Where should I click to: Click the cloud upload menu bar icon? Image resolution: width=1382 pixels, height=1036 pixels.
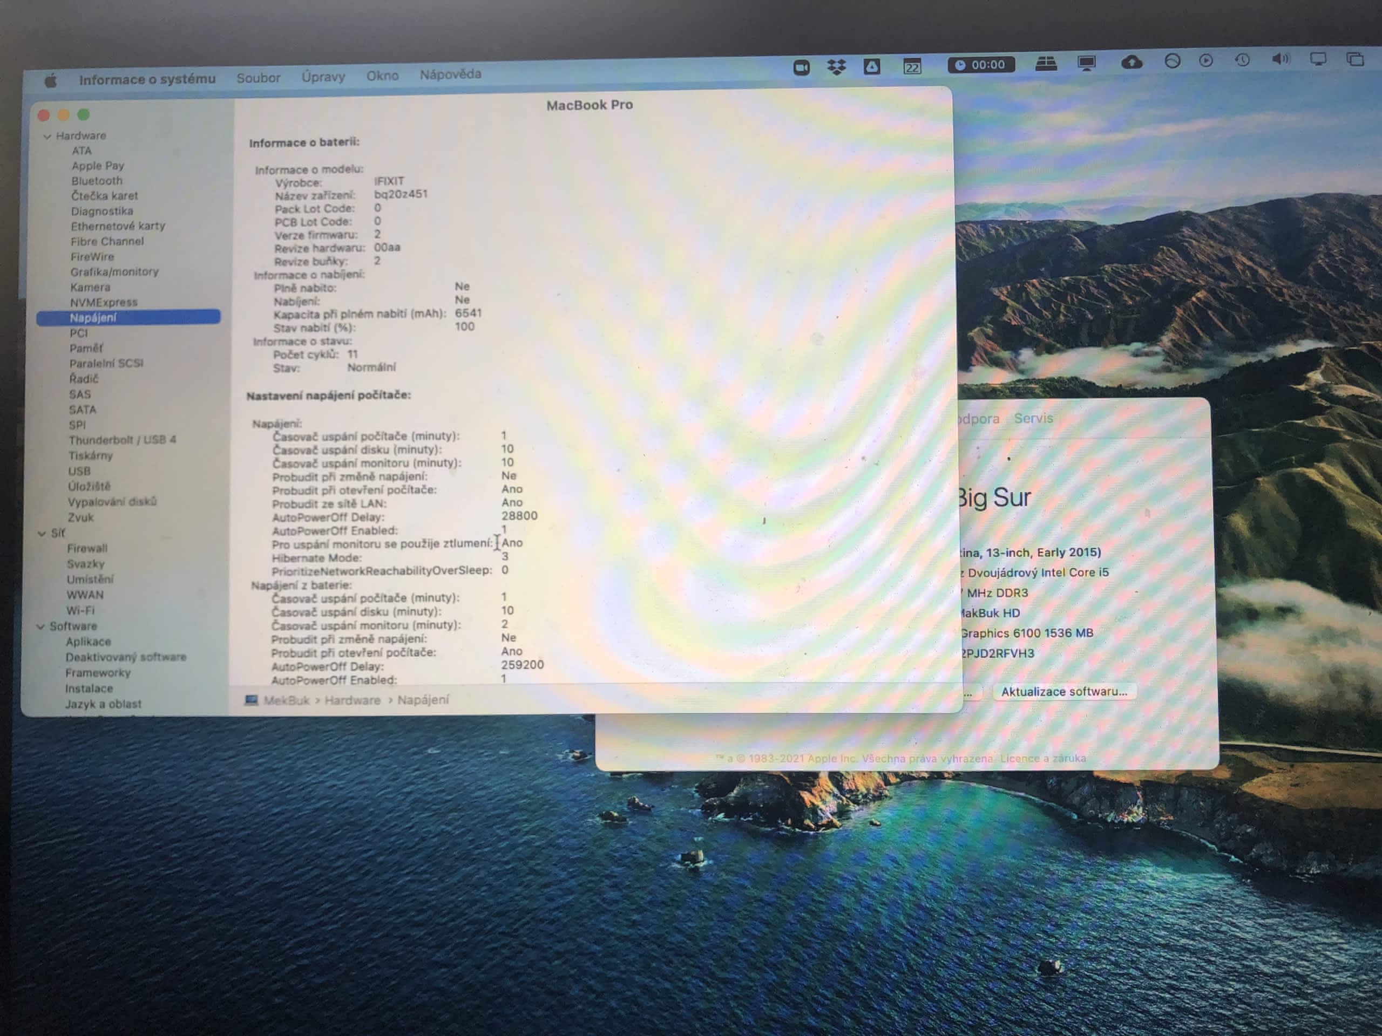(x=1132, y=62)
